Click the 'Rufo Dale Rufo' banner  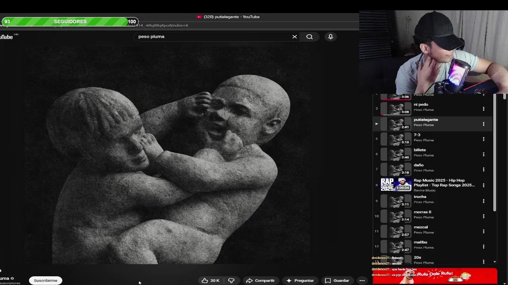pos(435,276)
